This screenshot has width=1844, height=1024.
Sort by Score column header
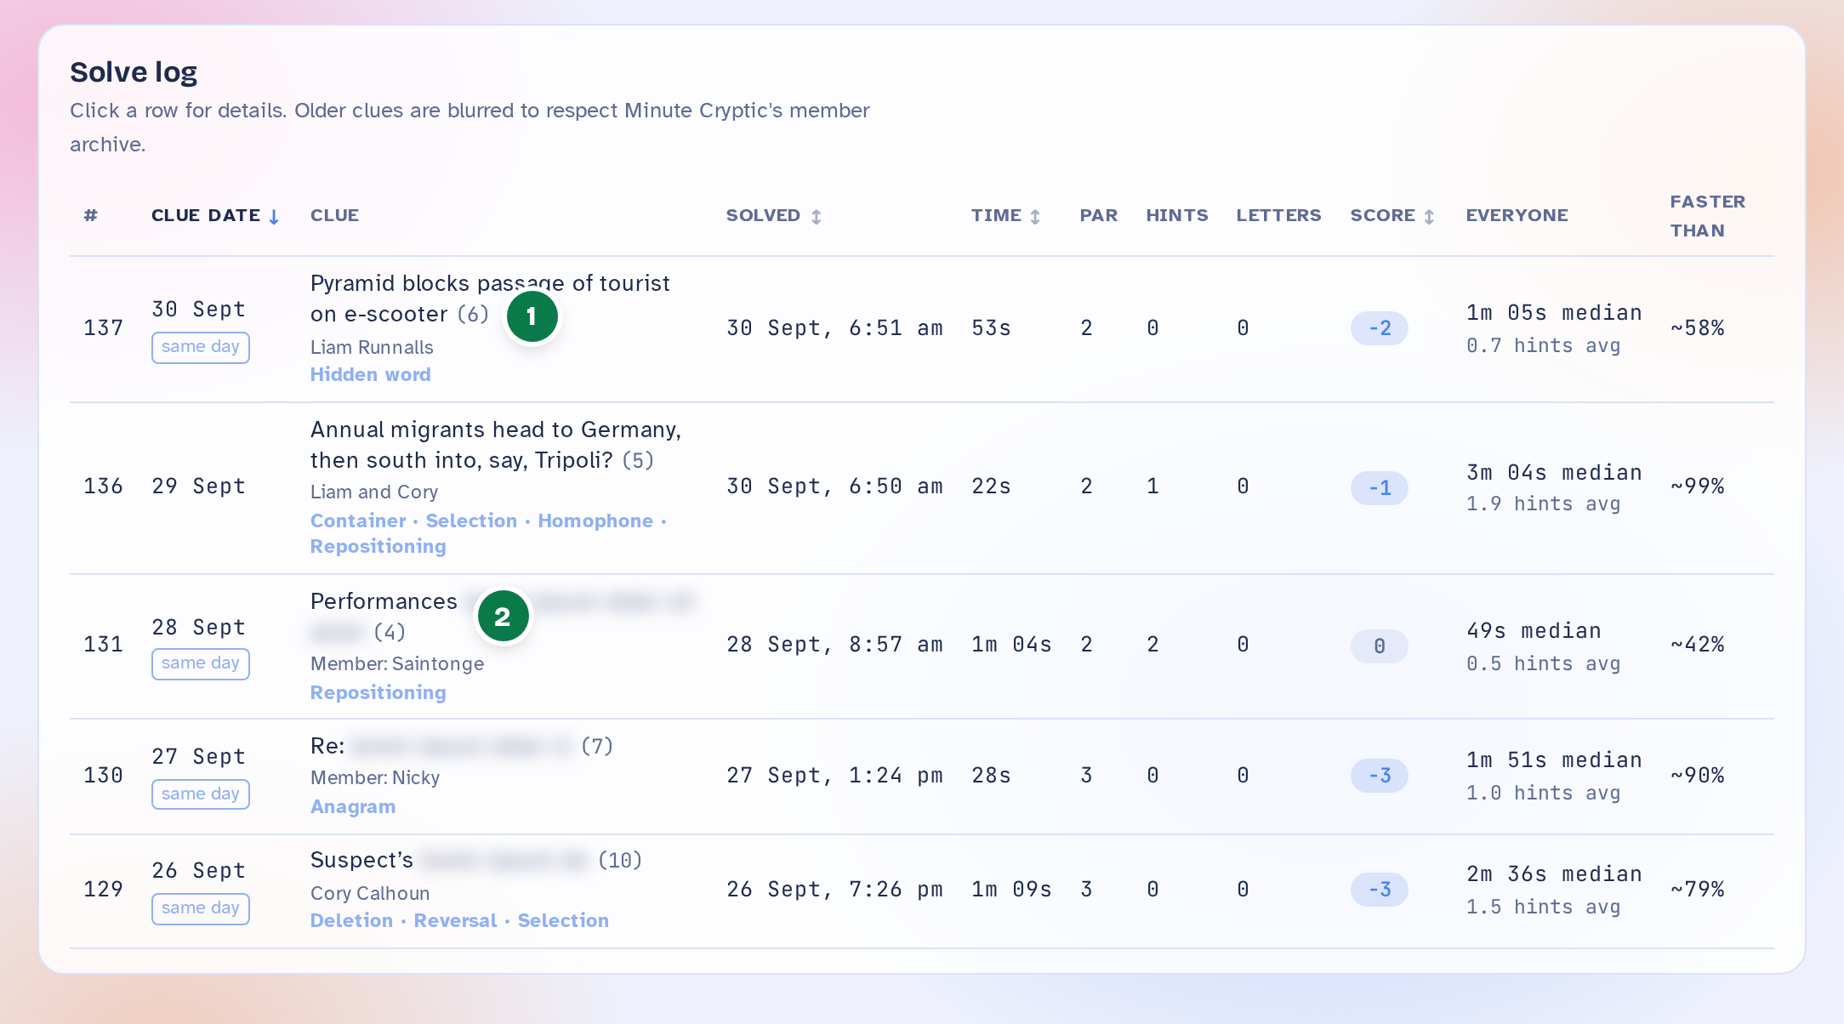coord(1392,216)
